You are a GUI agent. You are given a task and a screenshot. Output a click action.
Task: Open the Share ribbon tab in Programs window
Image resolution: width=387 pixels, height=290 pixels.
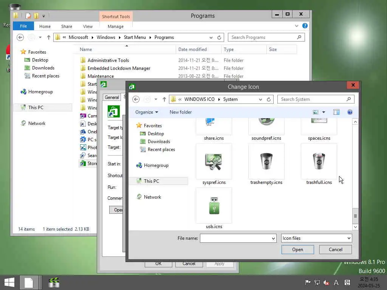pos(67,26)
